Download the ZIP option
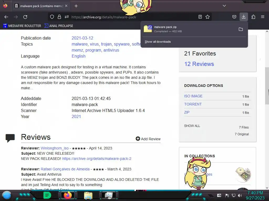 point(187,112)
